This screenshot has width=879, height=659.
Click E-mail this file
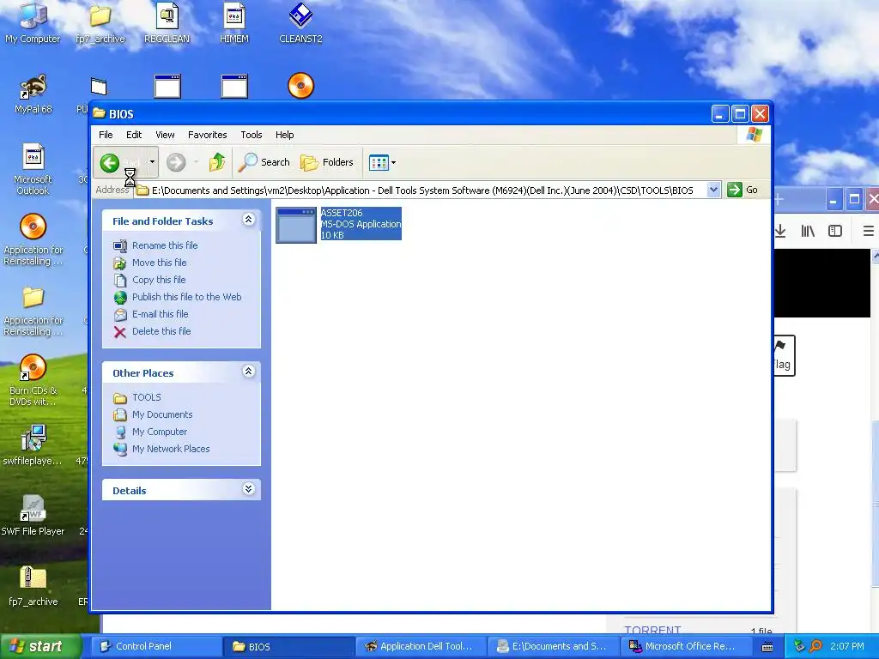[160, 314]
